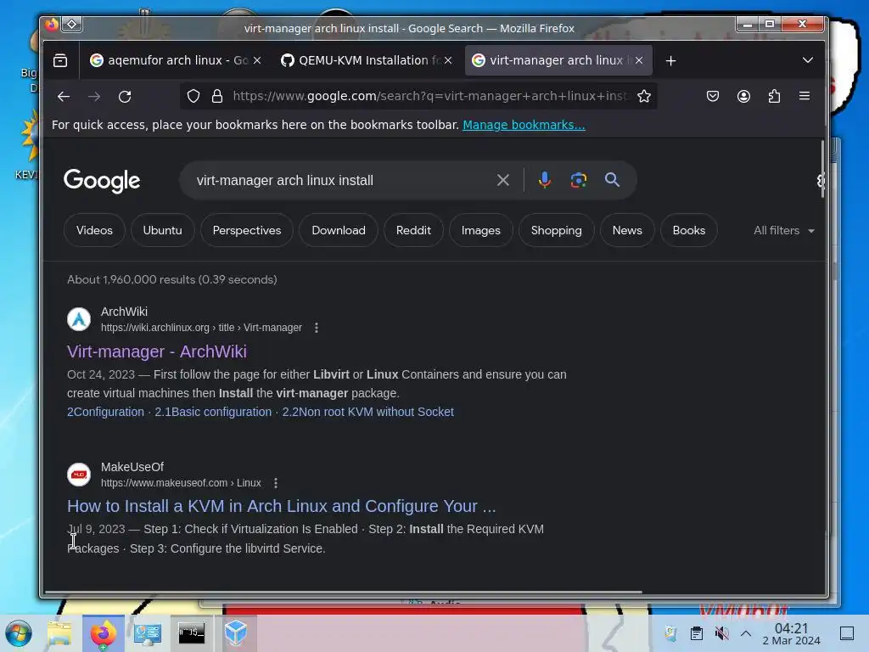
Task: Open the file manager in the taskbar
Action: 59,633
